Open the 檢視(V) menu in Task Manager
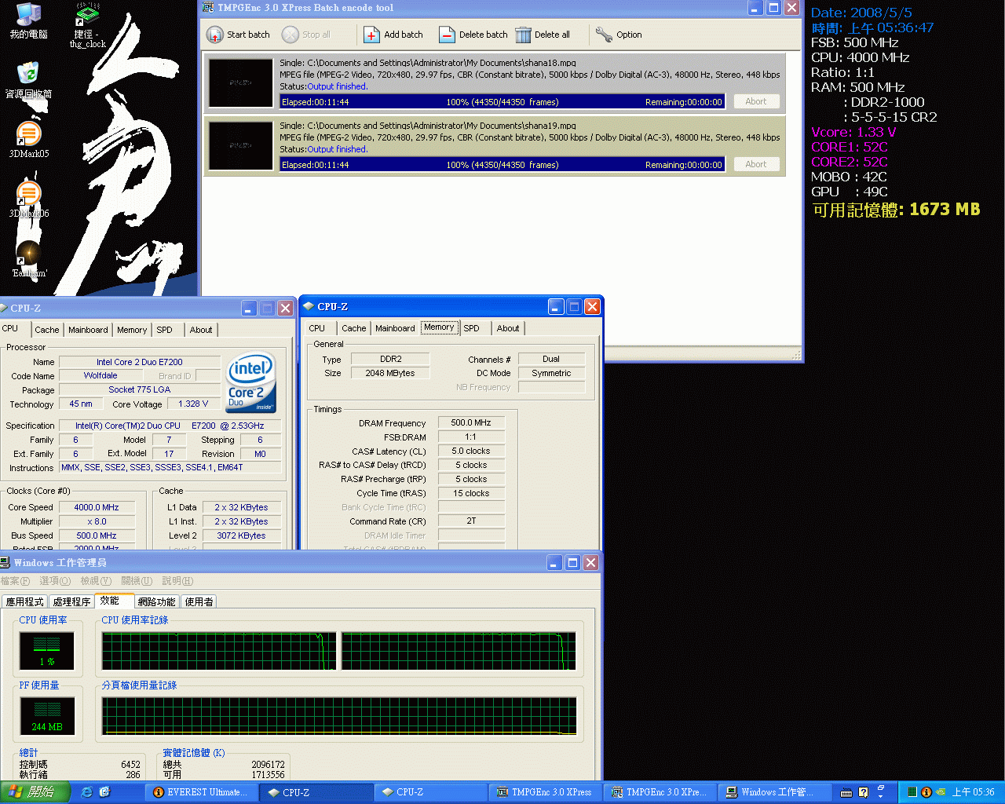 point(96,581)
